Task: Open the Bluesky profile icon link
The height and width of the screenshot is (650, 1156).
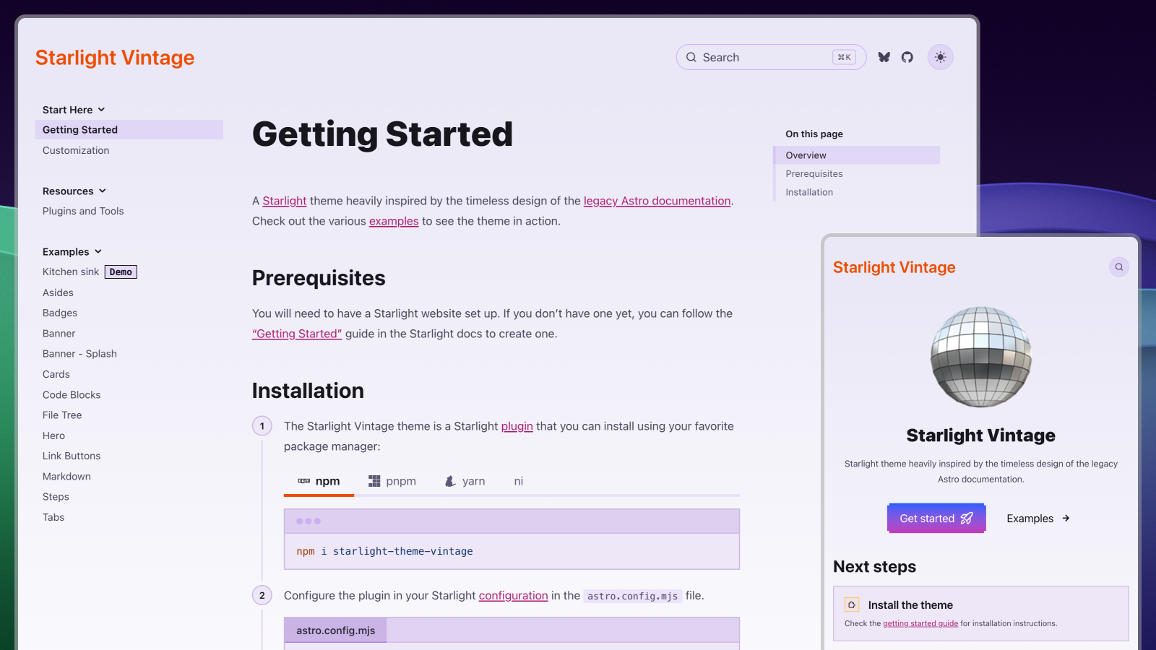Action: pyautogui.click(x=884, y=57)
